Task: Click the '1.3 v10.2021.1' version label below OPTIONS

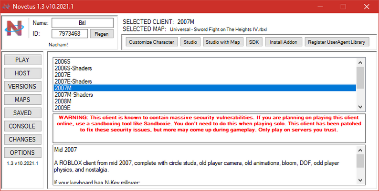Action: tap(22, 163)
